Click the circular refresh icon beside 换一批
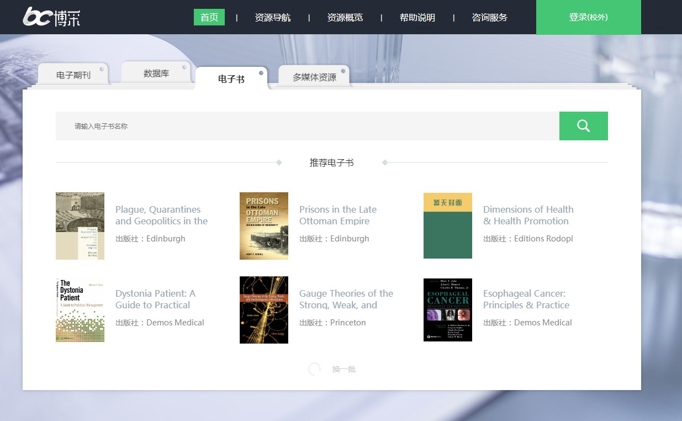 314,369
